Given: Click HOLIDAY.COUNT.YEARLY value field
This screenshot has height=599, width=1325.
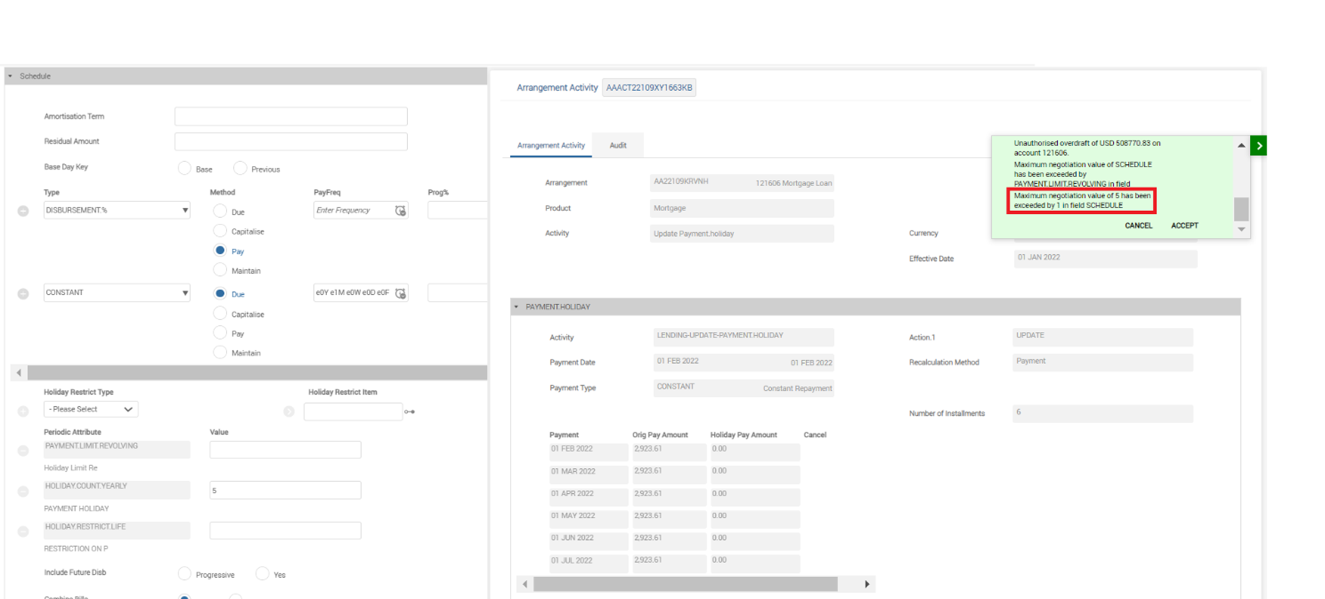Looking at the screenshot, I should point(285,490).
